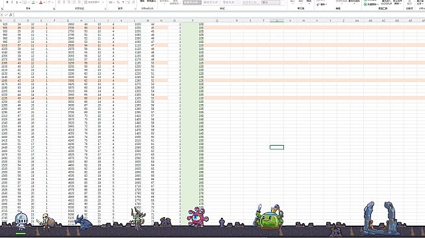Open the font group dialog launcher
Screen dimensions: 425x238
(54, 8)
